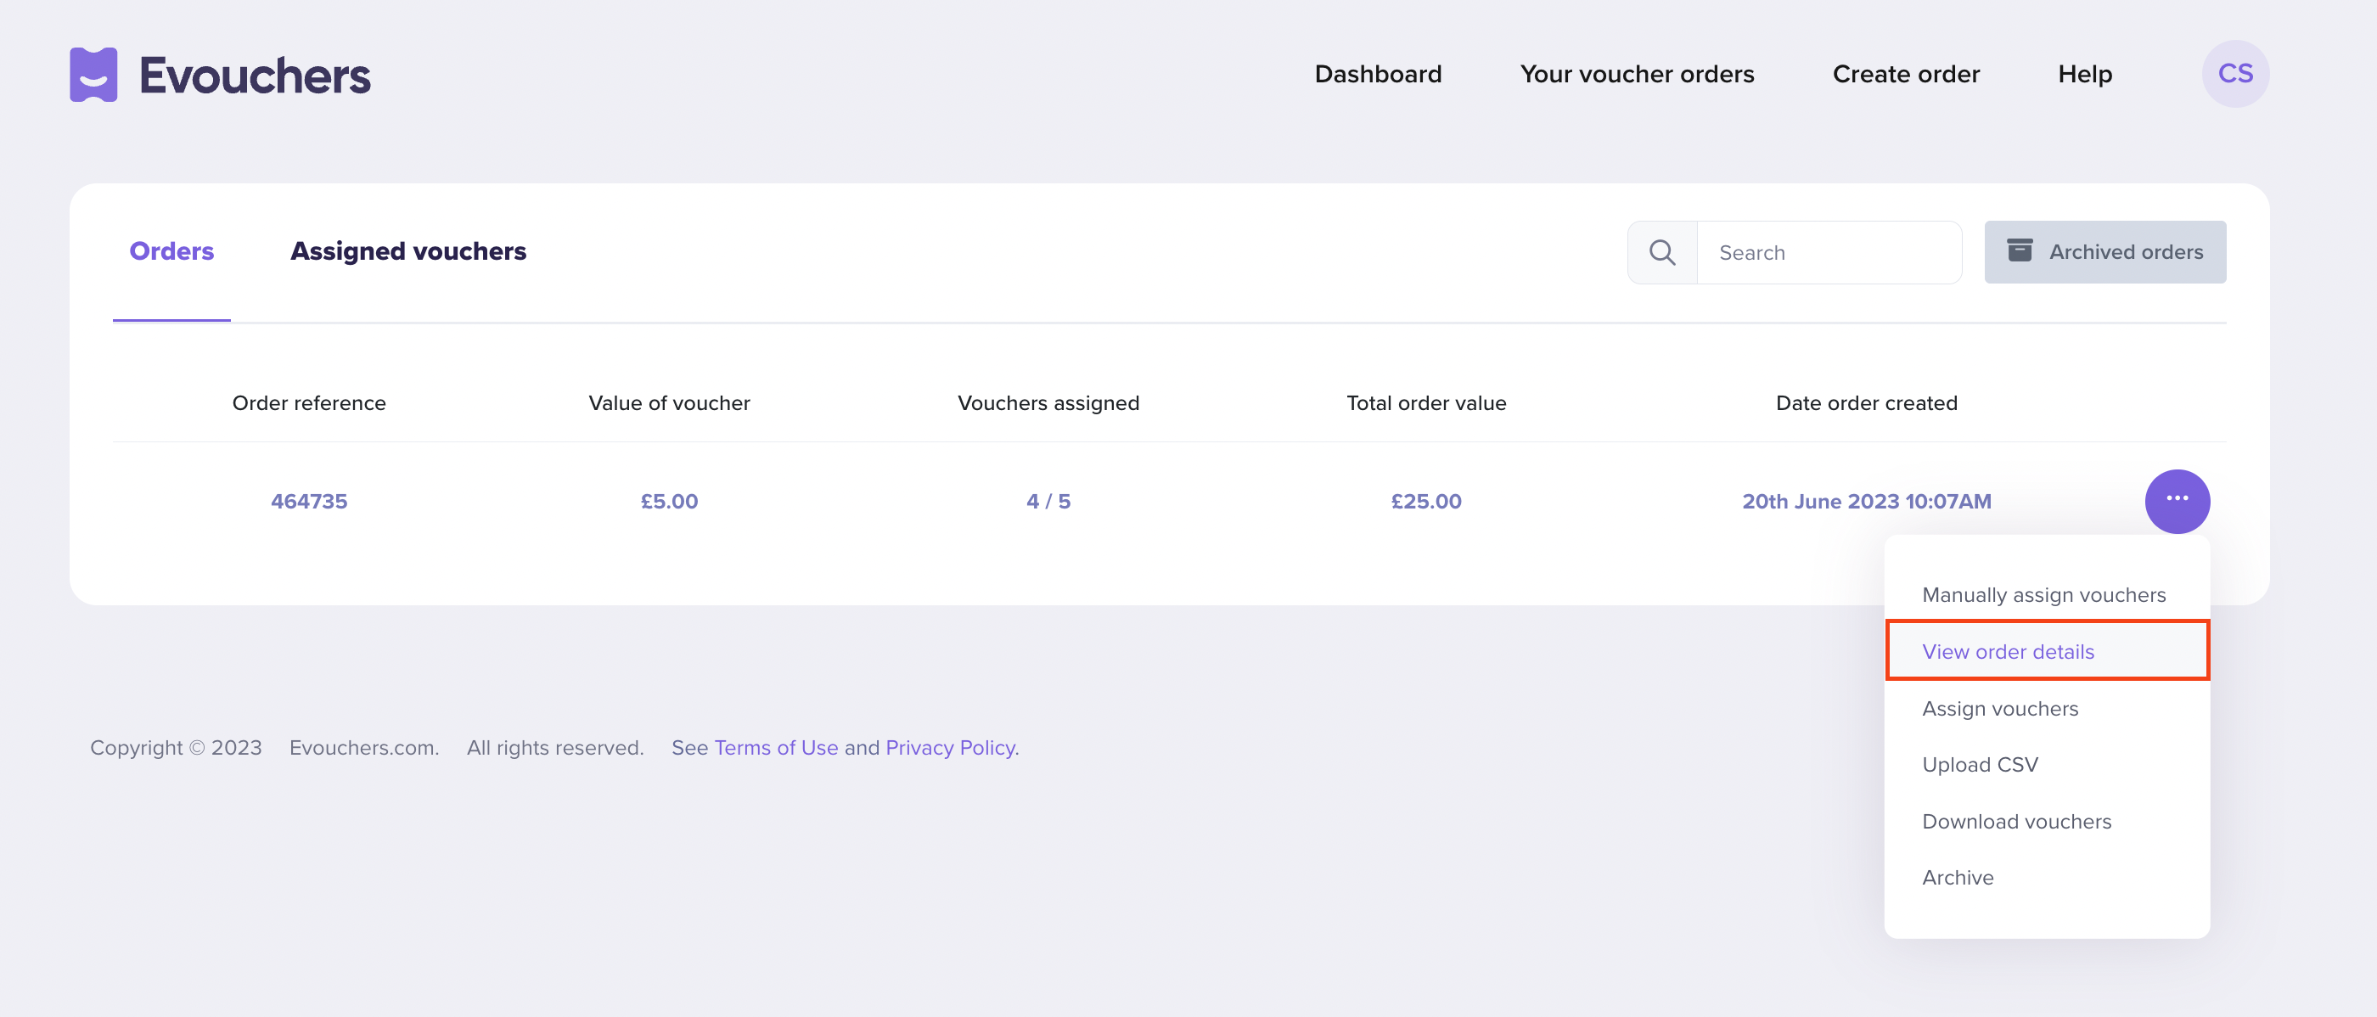
Task: Click the CS avatar circle
Action: click(x=2236, y=74)
